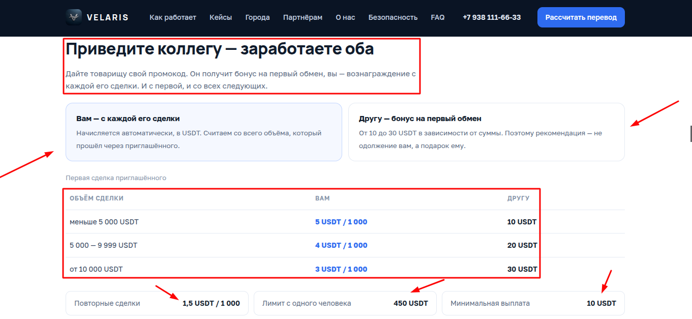Screen dimensions: 692x319
Task: Click the "450 USDT" limit value
Action: tap(411, 303)
